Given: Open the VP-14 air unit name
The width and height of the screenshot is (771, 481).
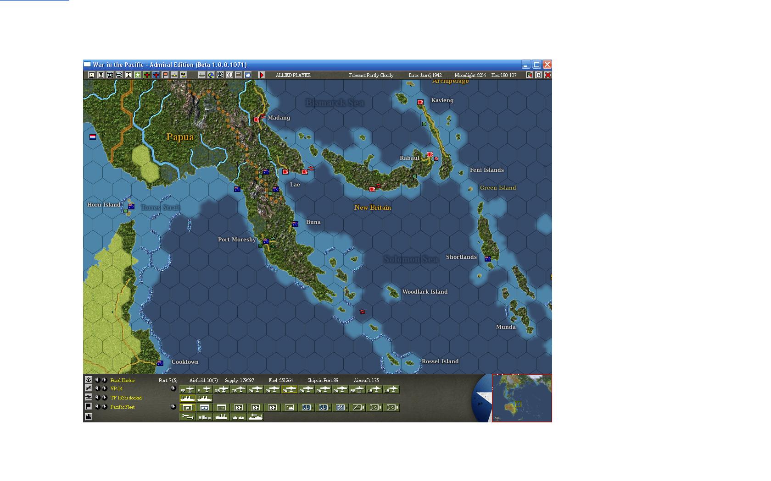Looking at the screenshot, I should (117, 389).
